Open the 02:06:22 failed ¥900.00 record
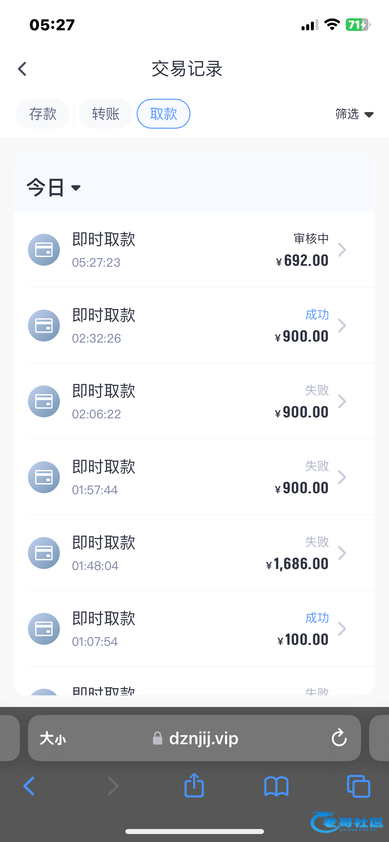The image size is (389, 842). 199,401
